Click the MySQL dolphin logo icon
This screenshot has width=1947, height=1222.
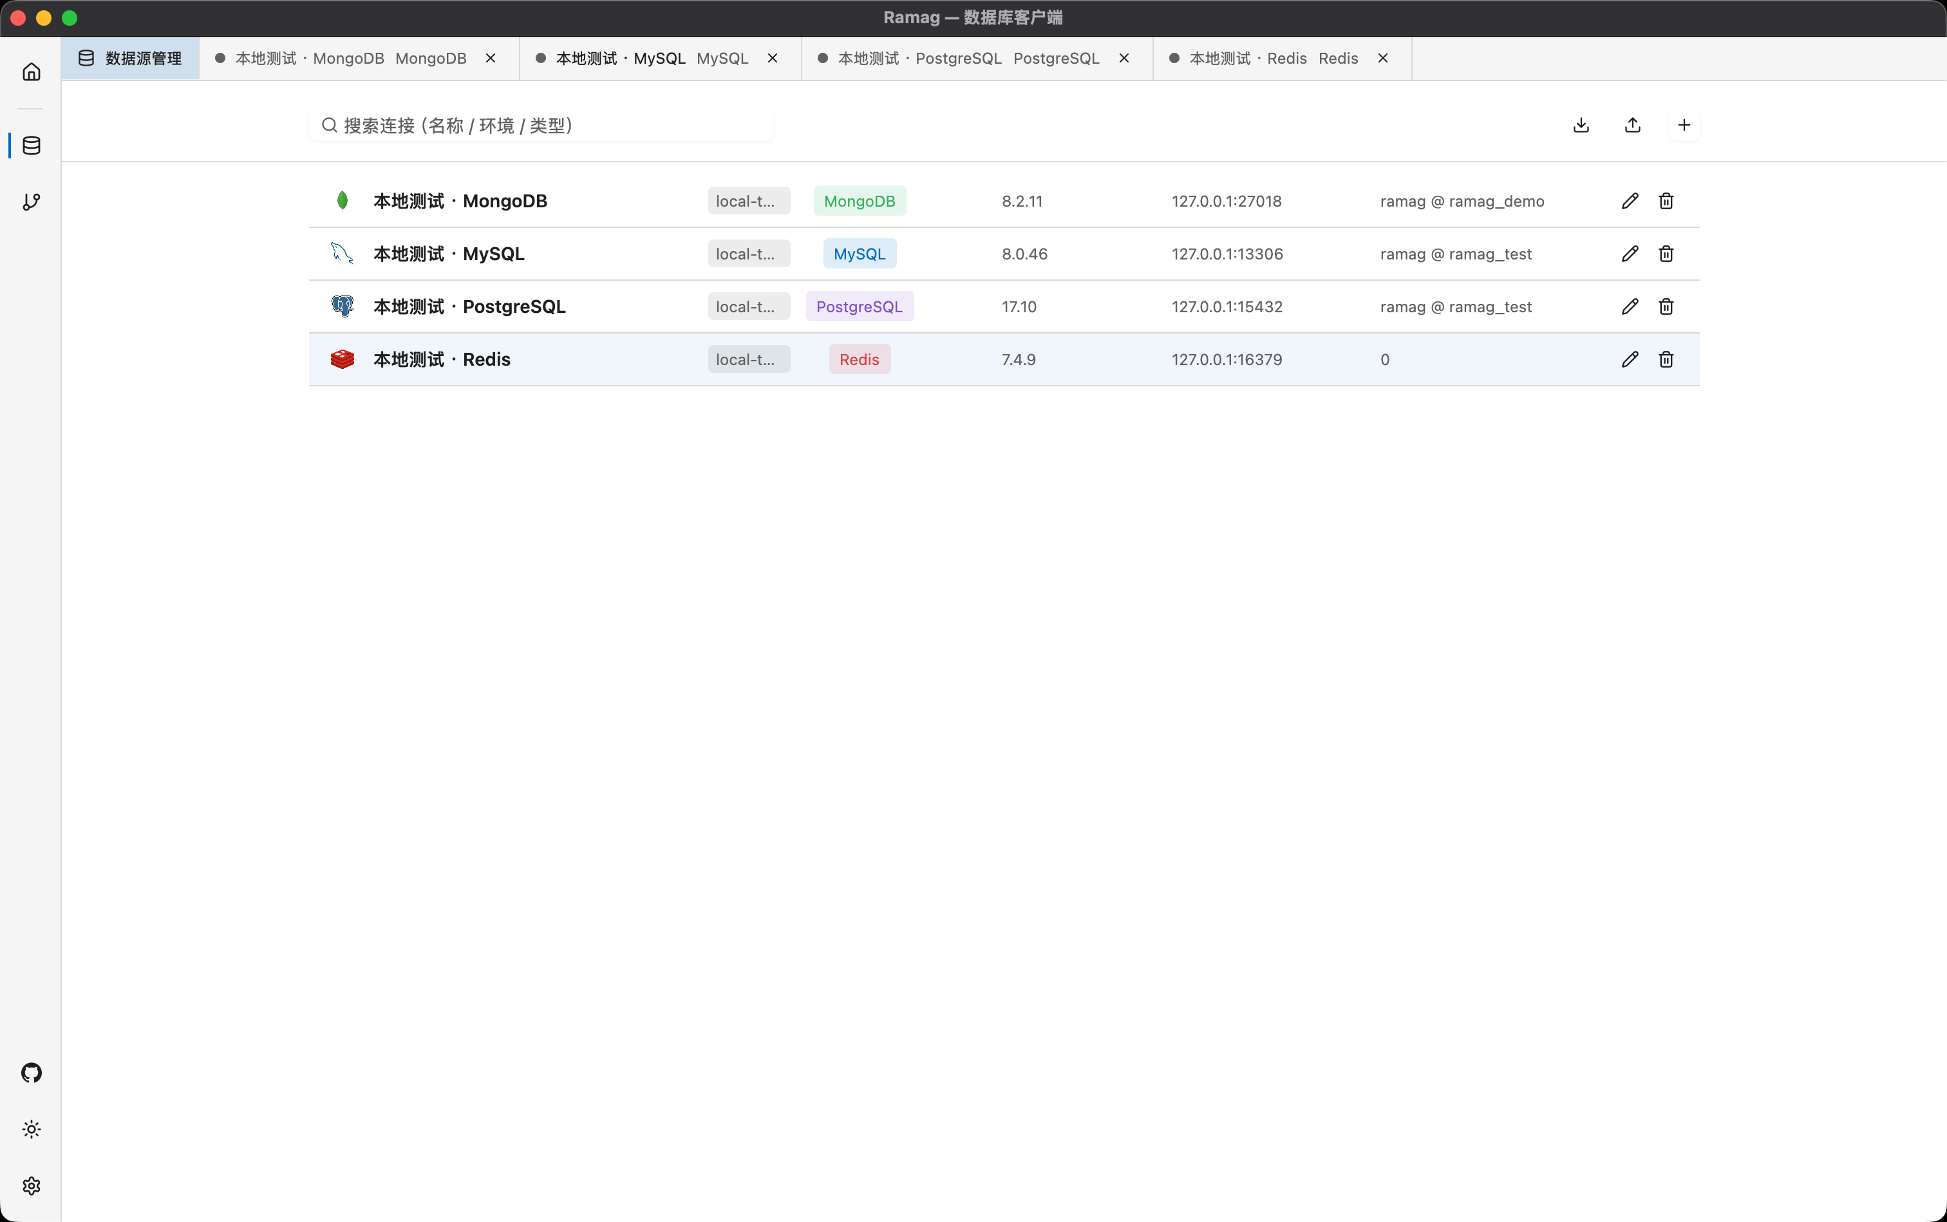click(342, 254)
